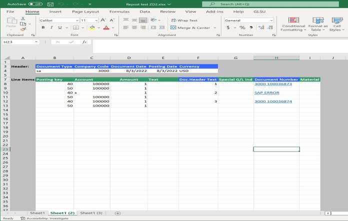Viewport: 348px width, 221px height.
Task: Open the File tab
Action: click(10, 11)
